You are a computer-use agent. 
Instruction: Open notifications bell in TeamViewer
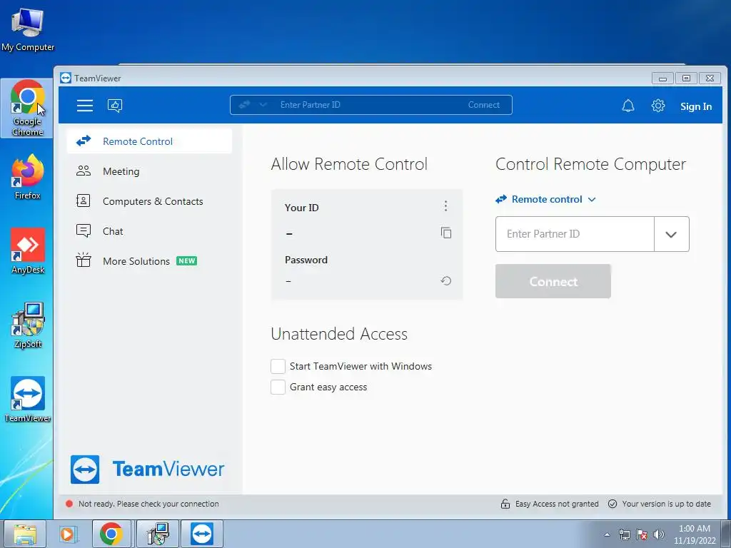click(628, 106)
